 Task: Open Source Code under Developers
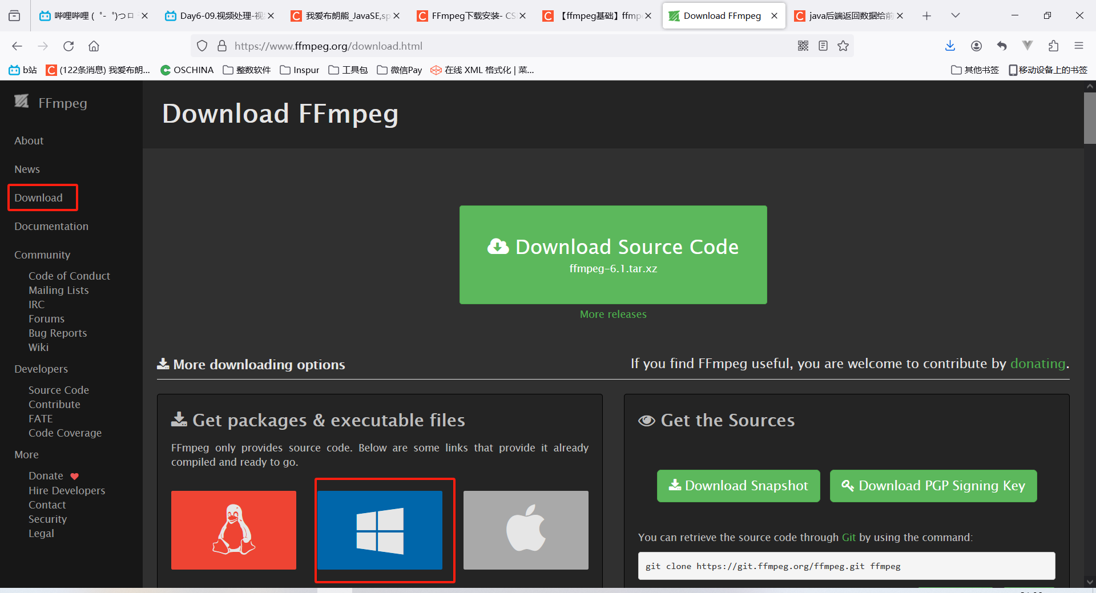coord(59,390)
